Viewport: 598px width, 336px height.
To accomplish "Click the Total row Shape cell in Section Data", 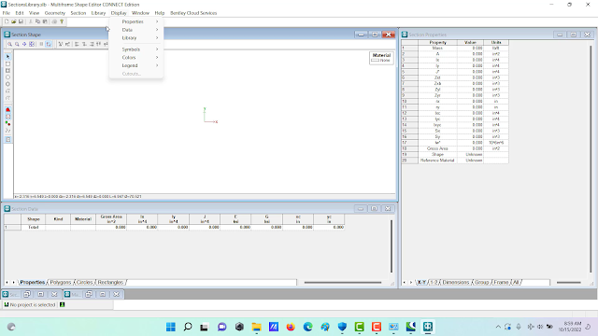I will (34, 227).
